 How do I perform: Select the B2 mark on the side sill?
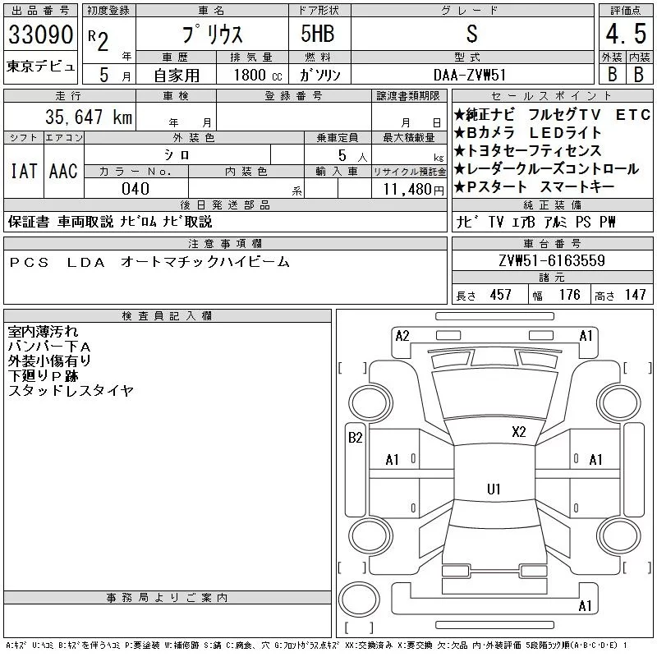click(x=356, y=438)
